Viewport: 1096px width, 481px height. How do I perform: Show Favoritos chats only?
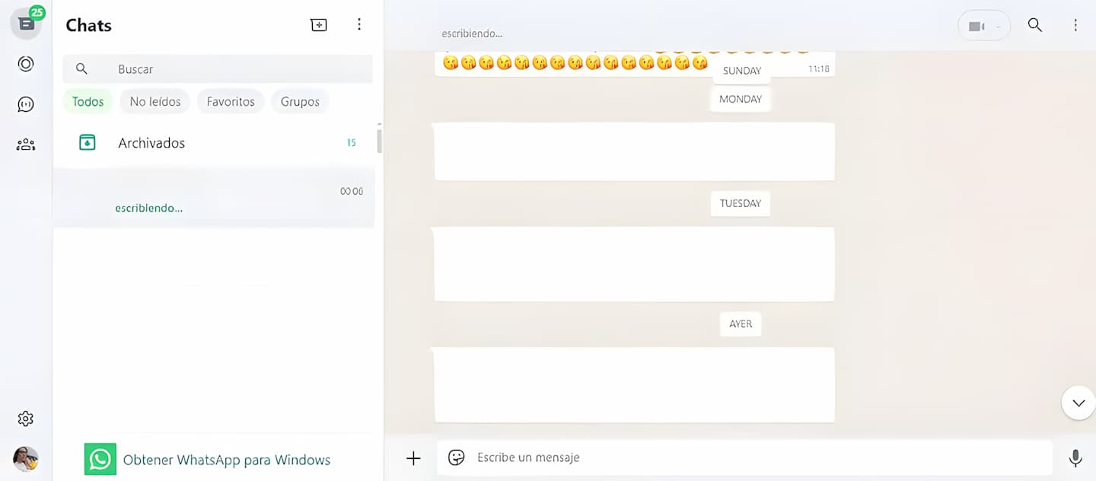point(231,101)
